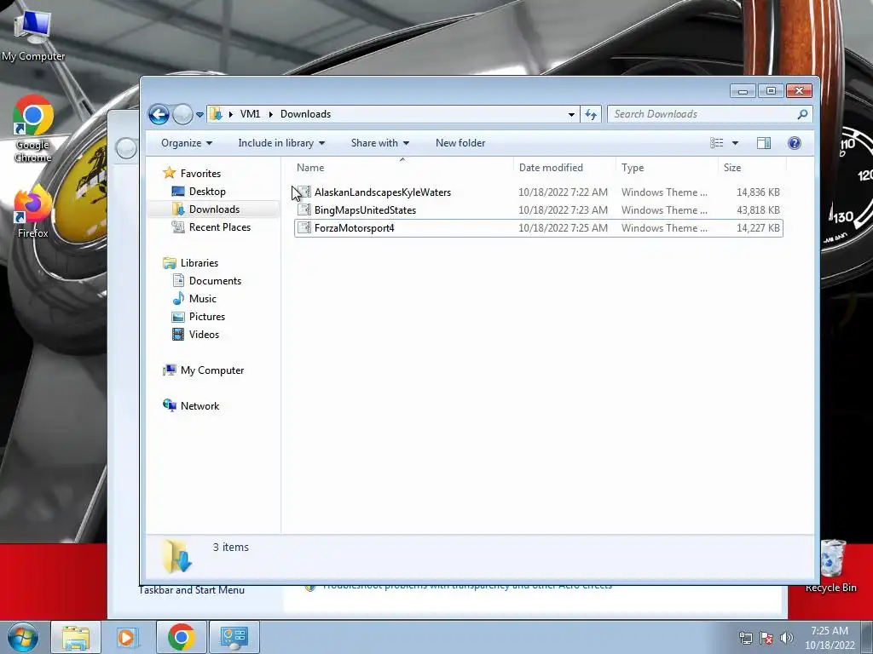The width and height of the screenshot is (873, 654).
Task: Click the ForzaMotorsport4 file icon
Action: pyautogui.click(x=304, y=227)
